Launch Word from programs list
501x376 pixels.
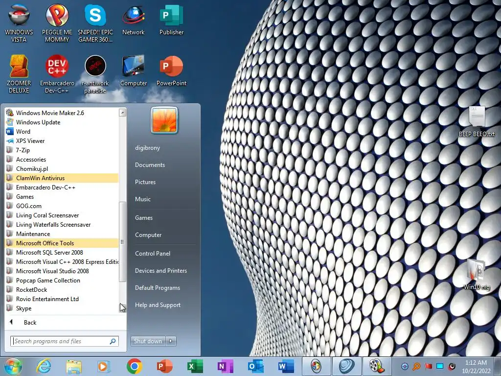pyautogui.click(x=62, y=131)
